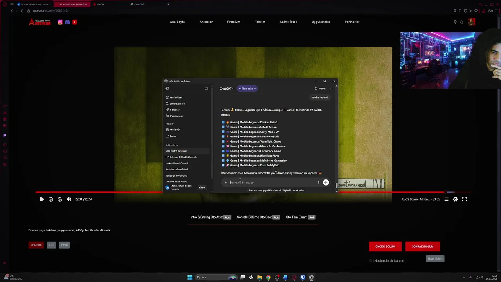
Task: Open Partnerler menu item
Action: pyautogui.click(x=352, y=22)
